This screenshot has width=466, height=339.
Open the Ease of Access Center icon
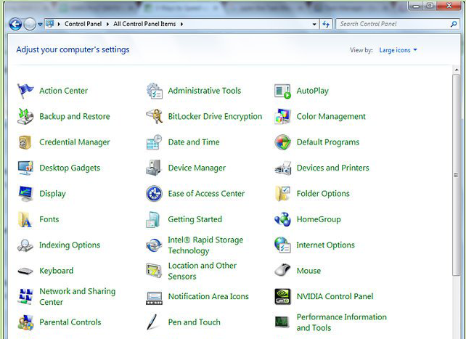pyautogui.click(x=154, y=193)
